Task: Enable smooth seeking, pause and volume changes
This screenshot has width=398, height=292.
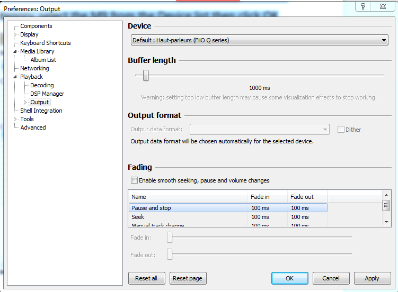Action: pos(134,180)
